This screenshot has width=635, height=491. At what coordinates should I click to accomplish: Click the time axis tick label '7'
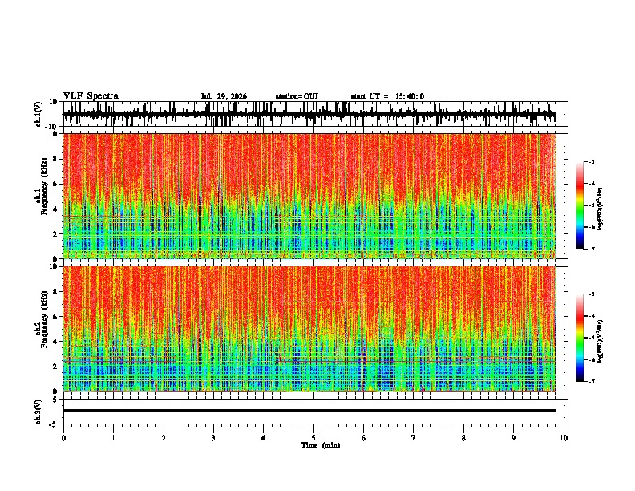click(x=414, y=438)
